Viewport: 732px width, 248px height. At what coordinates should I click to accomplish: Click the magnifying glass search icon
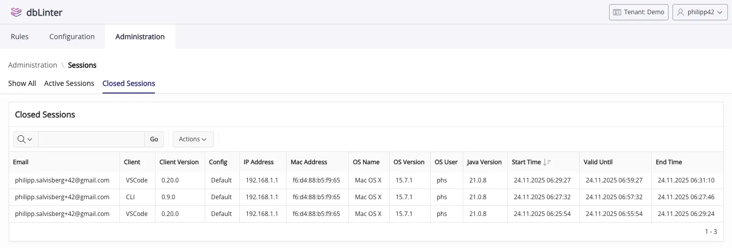pos(21,139)
